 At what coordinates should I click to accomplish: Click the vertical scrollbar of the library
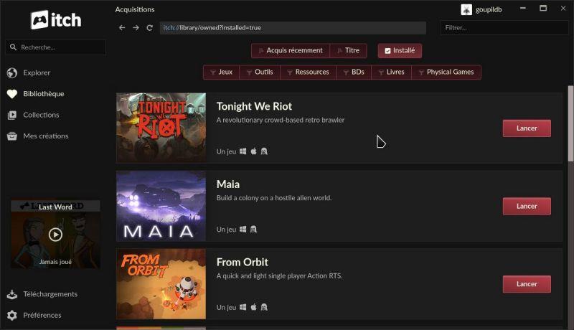tap(570, 123)
